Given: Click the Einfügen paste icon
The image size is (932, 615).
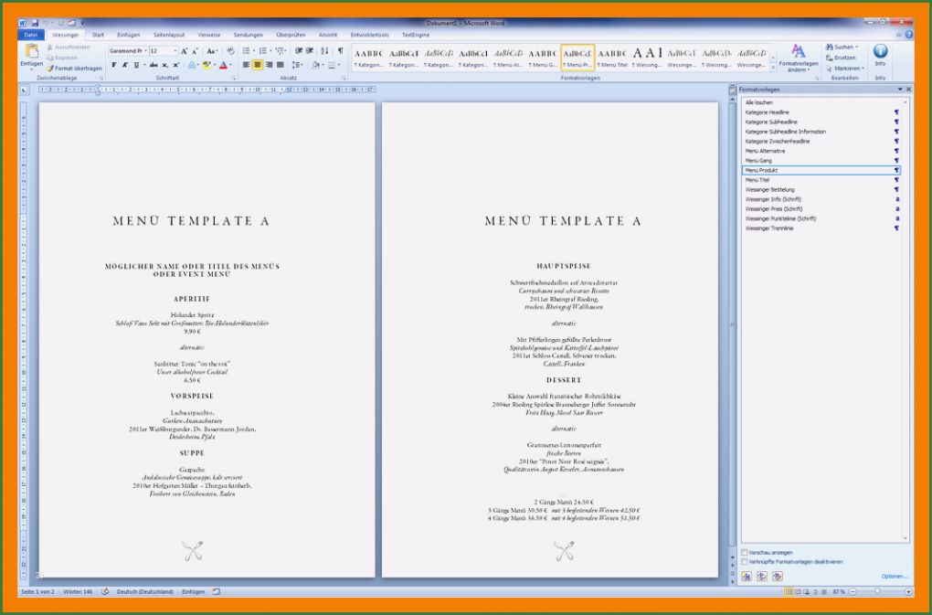Looking at the screenshot, I should 31,52.
